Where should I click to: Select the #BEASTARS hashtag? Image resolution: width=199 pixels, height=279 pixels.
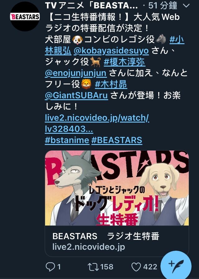(x=117, y=140)
